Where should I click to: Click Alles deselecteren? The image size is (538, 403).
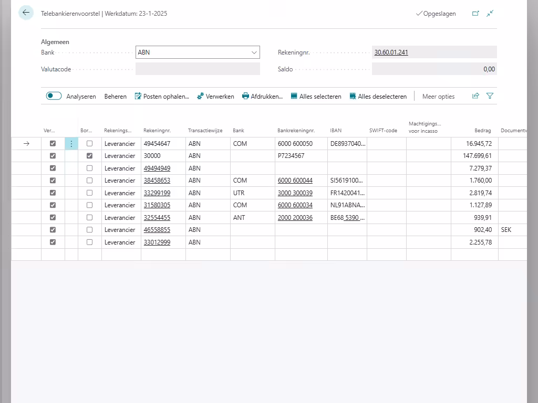(378, 97)
